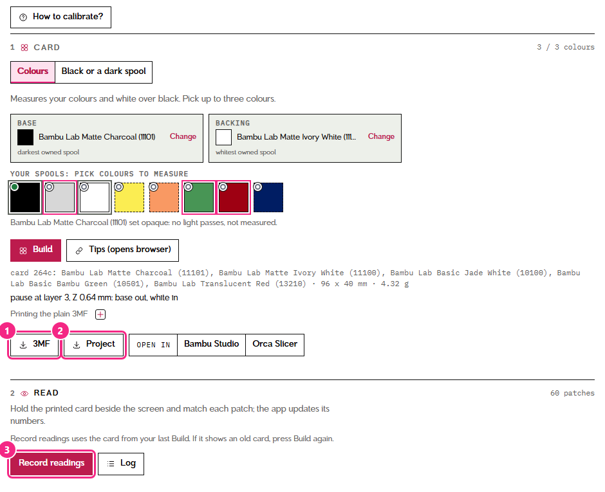Viewport: 605px width, 492px height.
Task: Change the BACKING Matte Ivory White spool
Action: tap(381, 136)
